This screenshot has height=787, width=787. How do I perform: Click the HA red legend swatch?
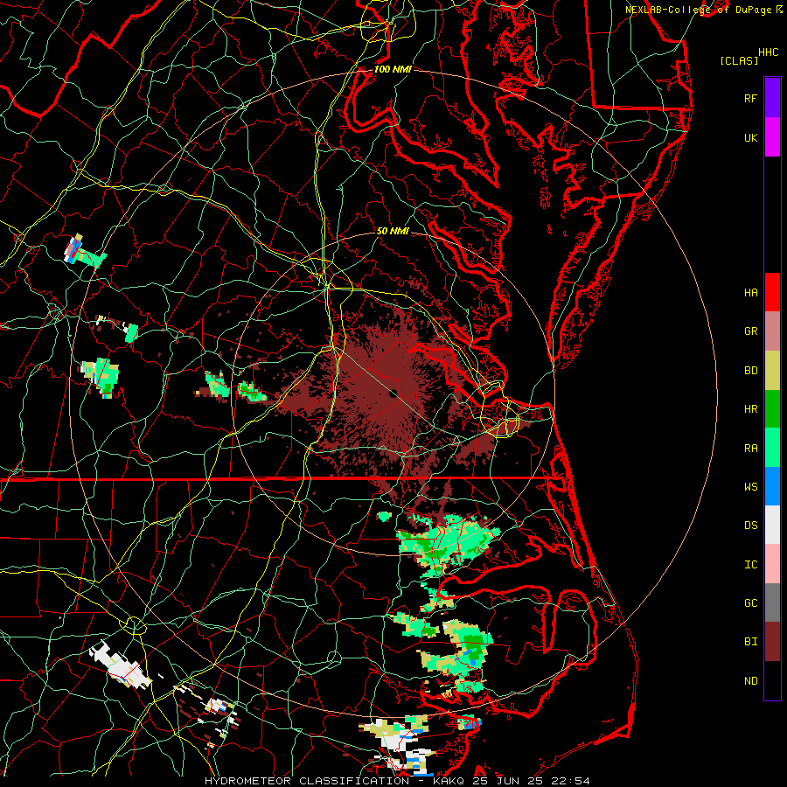tap(772, 292)
